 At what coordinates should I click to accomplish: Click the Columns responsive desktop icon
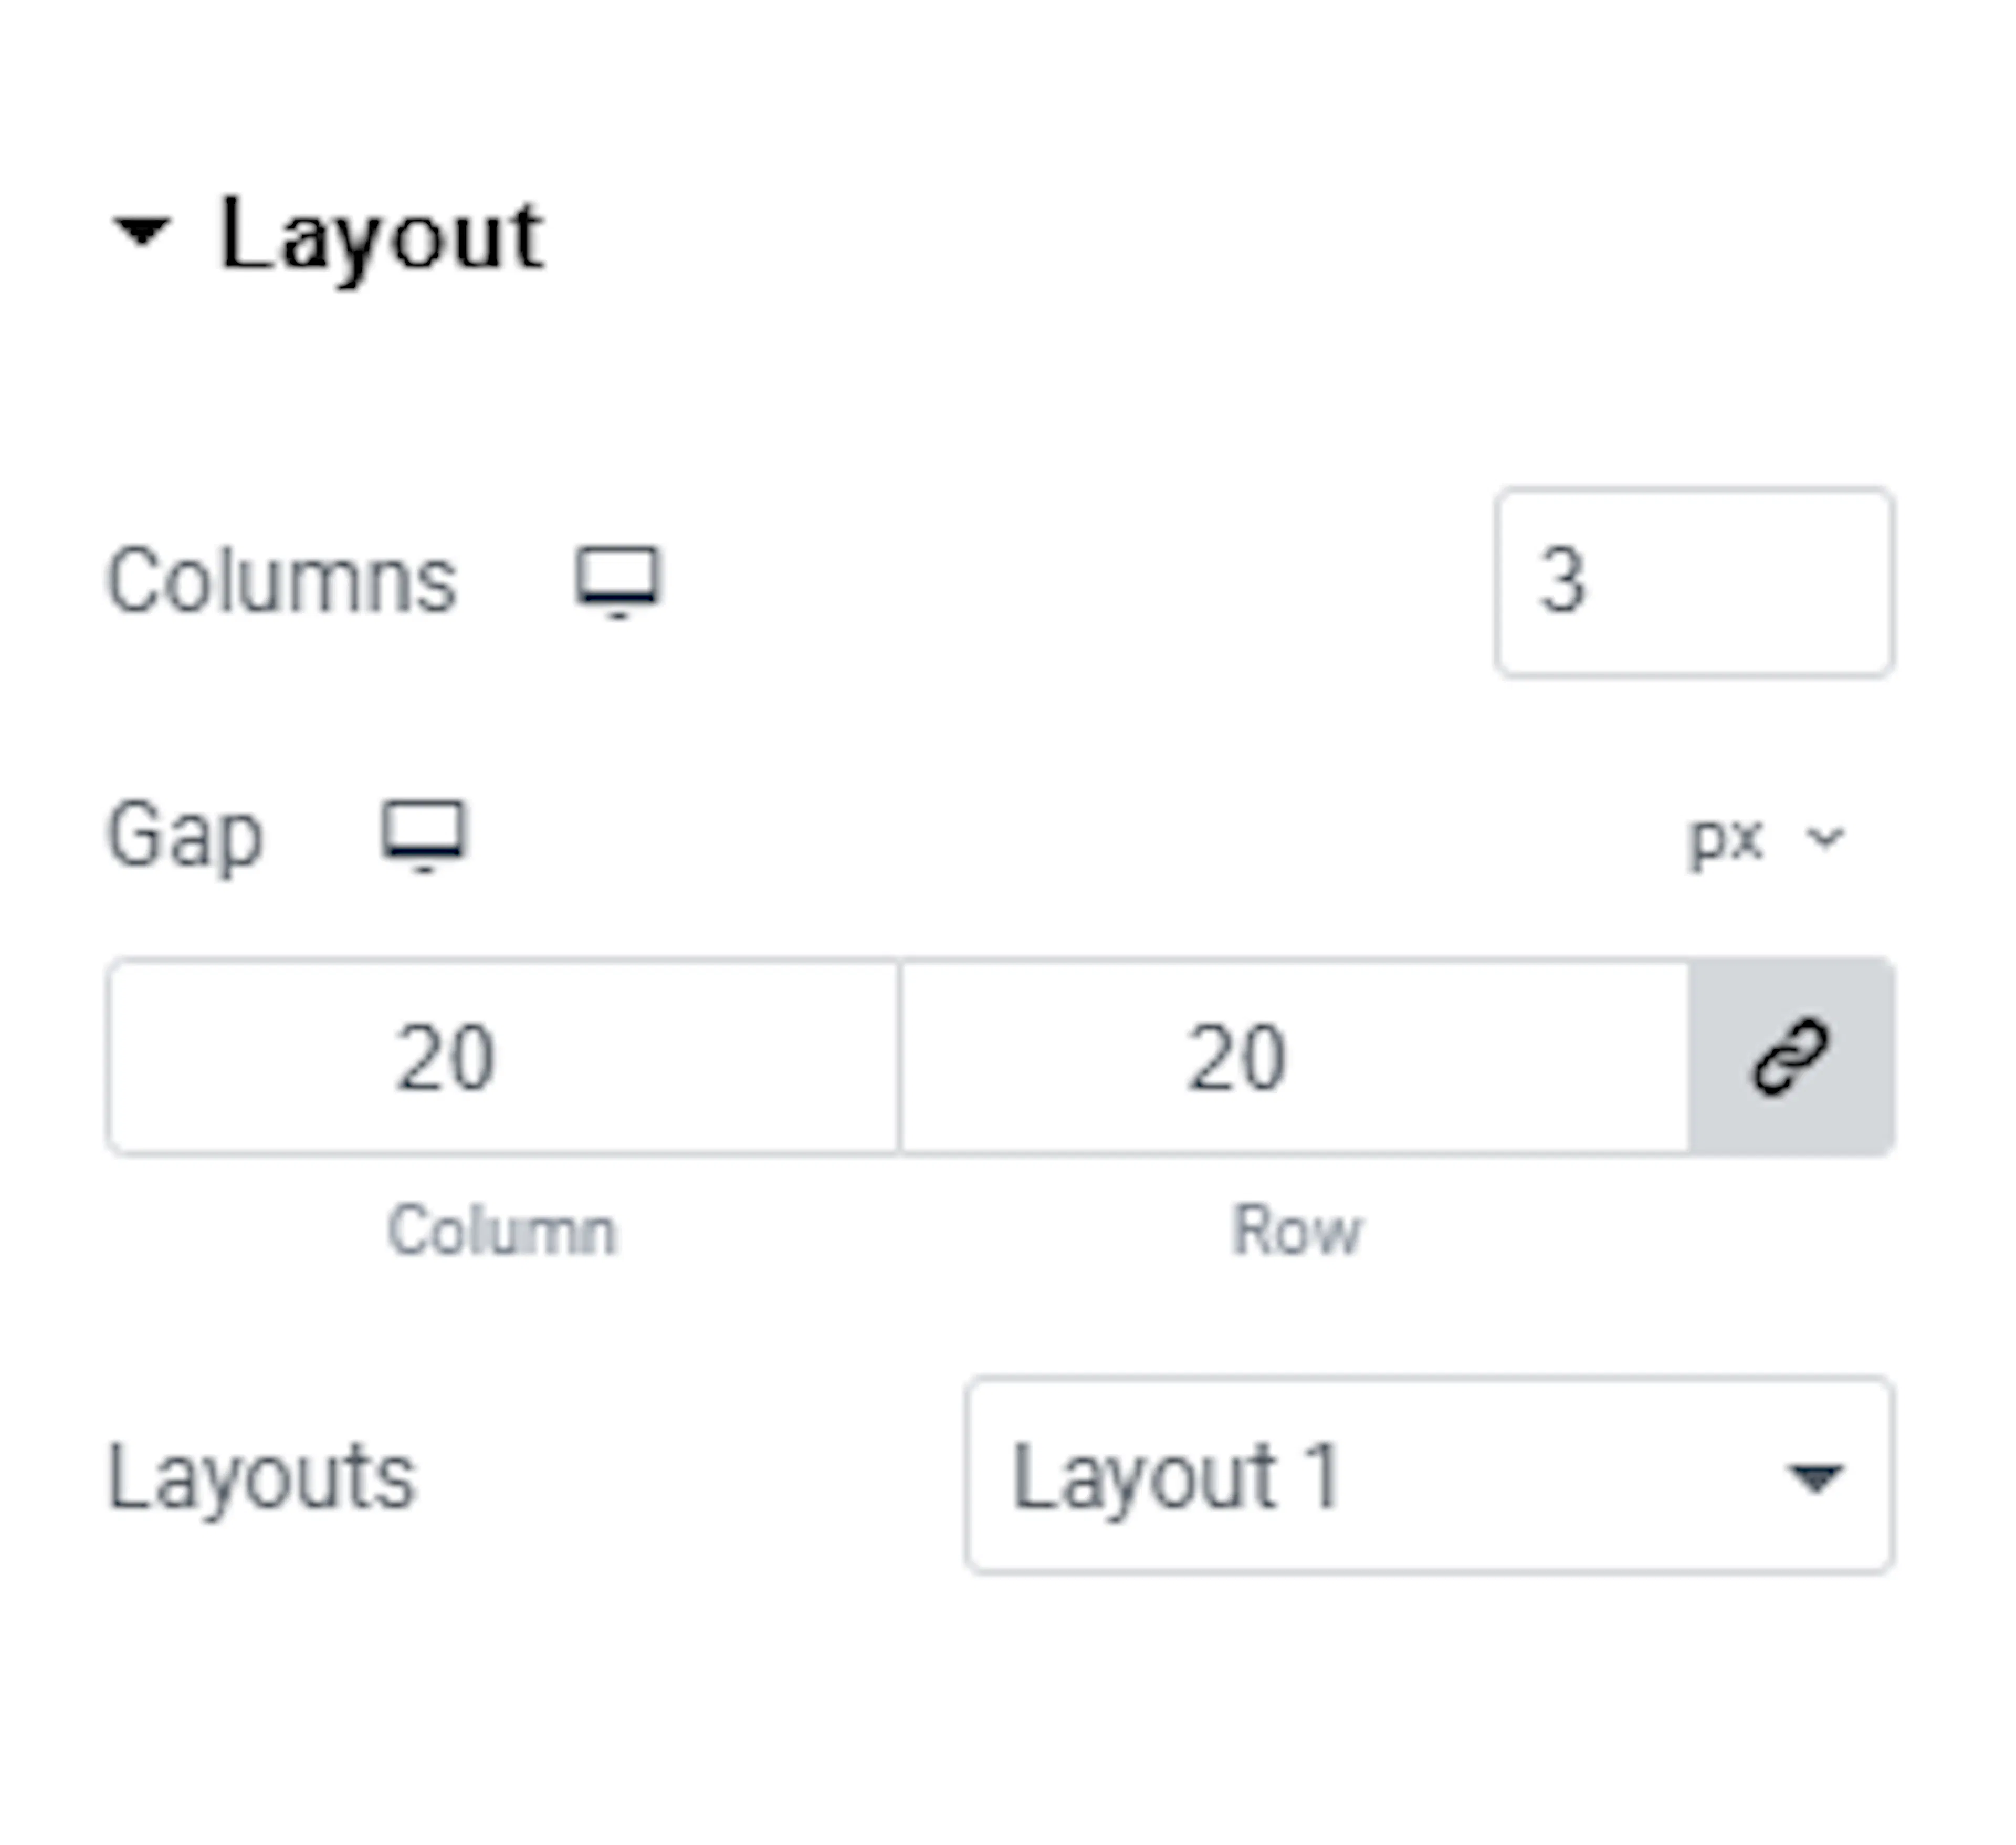[618, 581]
